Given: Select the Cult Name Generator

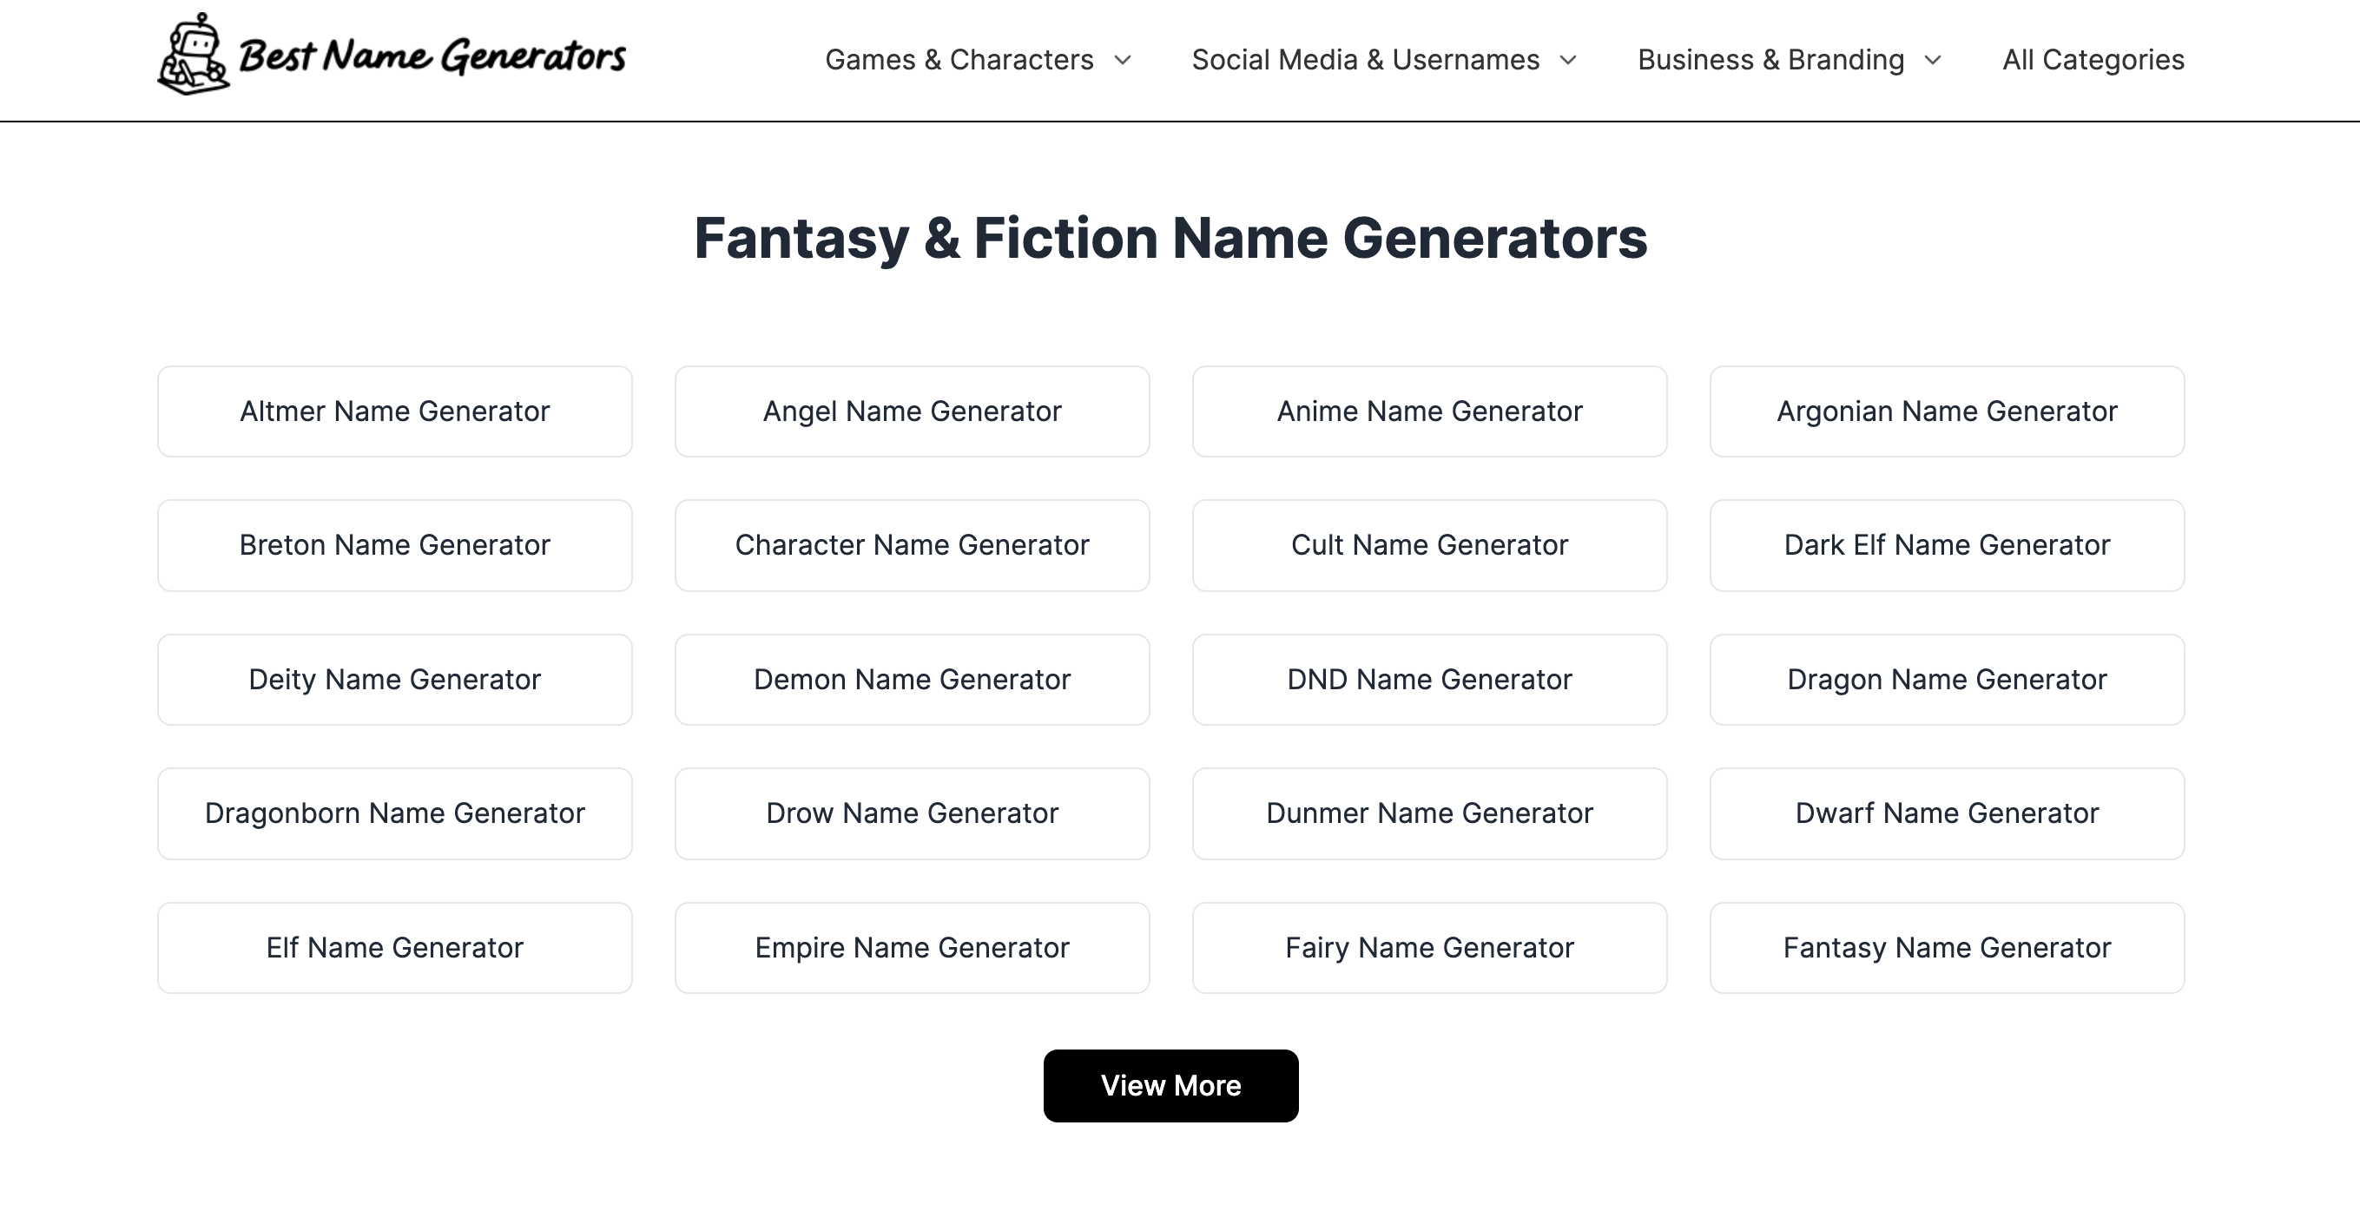Looking at the screenshot, I should (x=1429, y=544).
